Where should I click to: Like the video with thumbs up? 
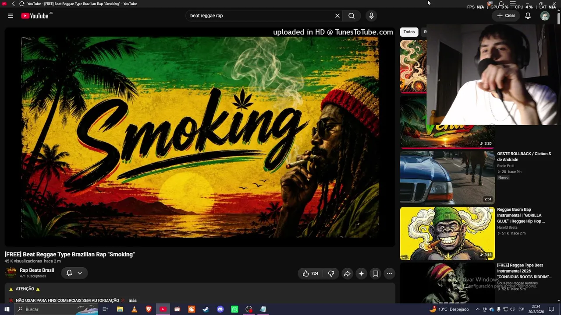(310, 273)
